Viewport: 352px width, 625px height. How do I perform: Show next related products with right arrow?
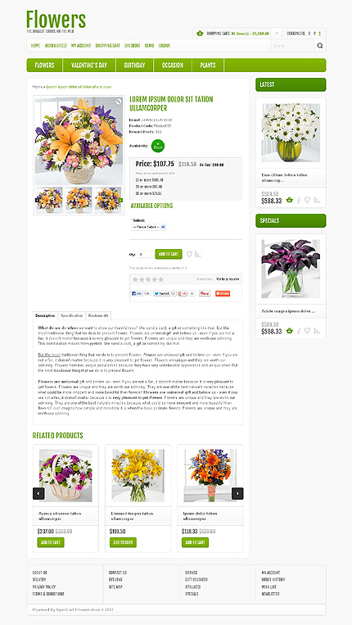coord(237,493)
